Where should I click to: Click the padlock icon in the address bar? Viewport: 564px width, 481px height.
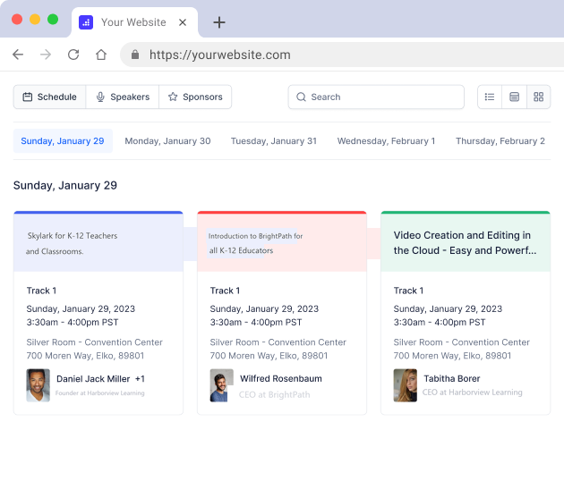click(x=135, y=55)
